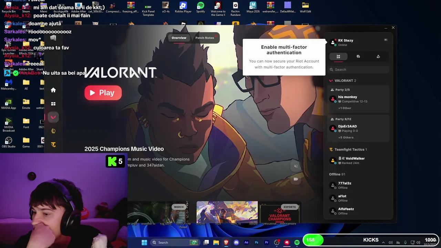Open the NVIDIA Broadcast desktop shortcut
This screenshot has height=248, width=441.
9,125
